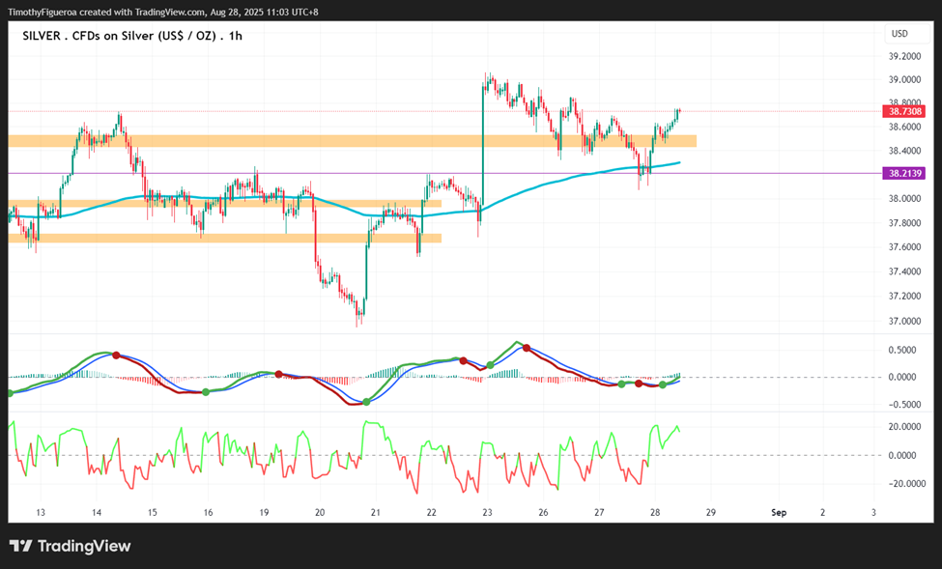
Task: Click the TradingView logo icon
Action: [x=21, y=546]
